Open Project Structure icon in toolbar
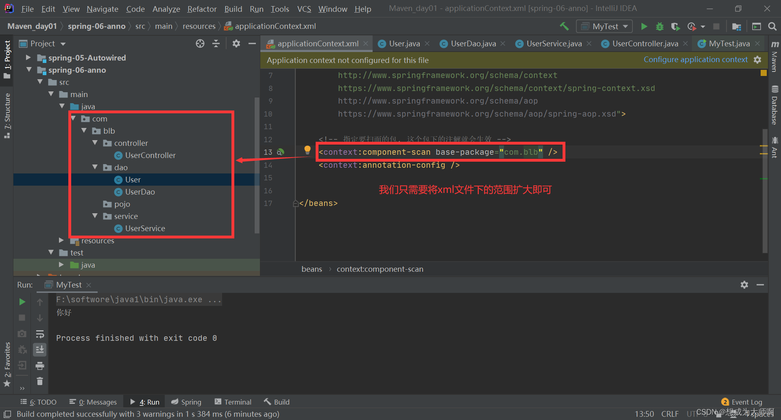This screenshot has width=781, height=420. (x=736, y=26)
